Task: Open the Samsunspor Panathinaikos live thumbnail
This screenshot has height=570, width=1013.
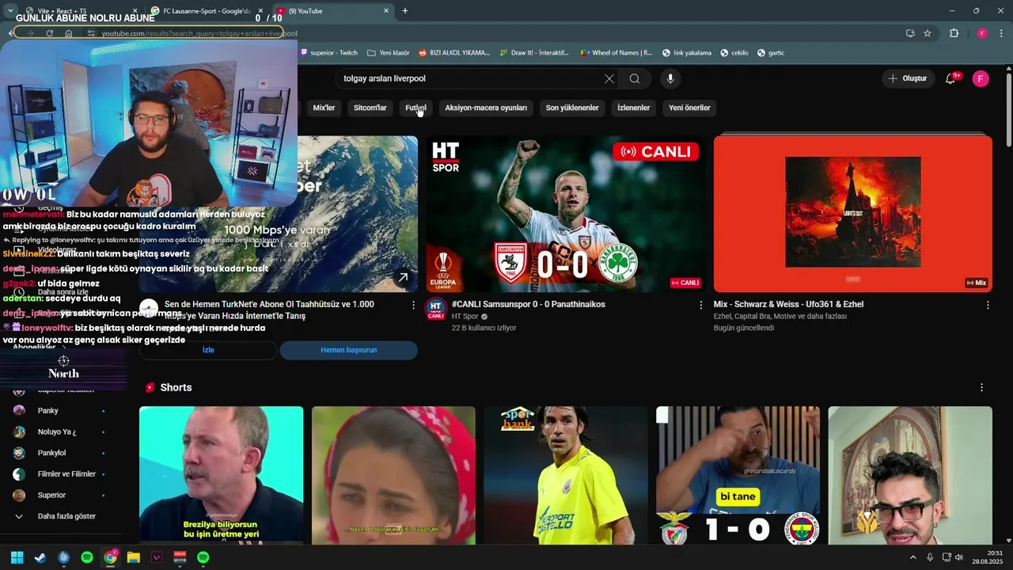Action: tap(565, 214)
